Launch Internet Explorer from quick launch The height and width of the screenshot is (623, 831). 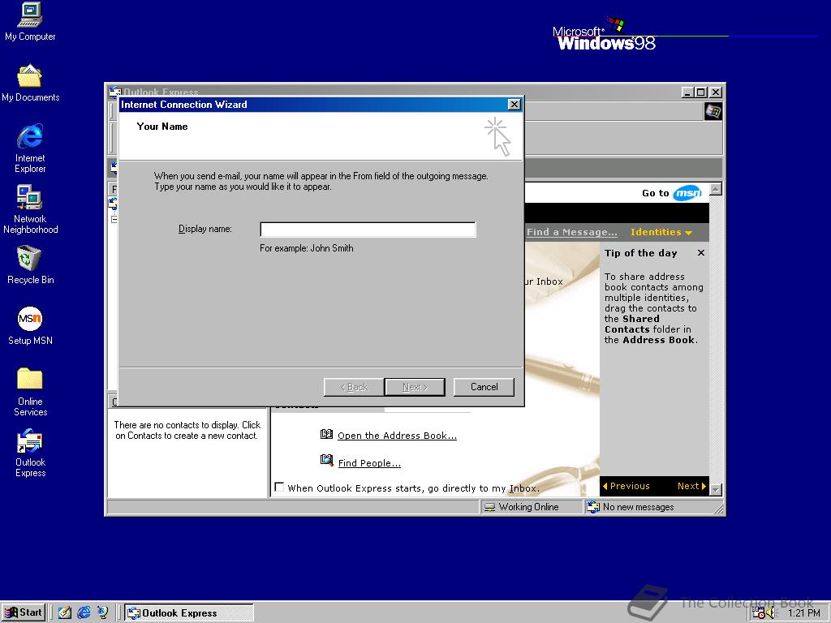point(84,612)
